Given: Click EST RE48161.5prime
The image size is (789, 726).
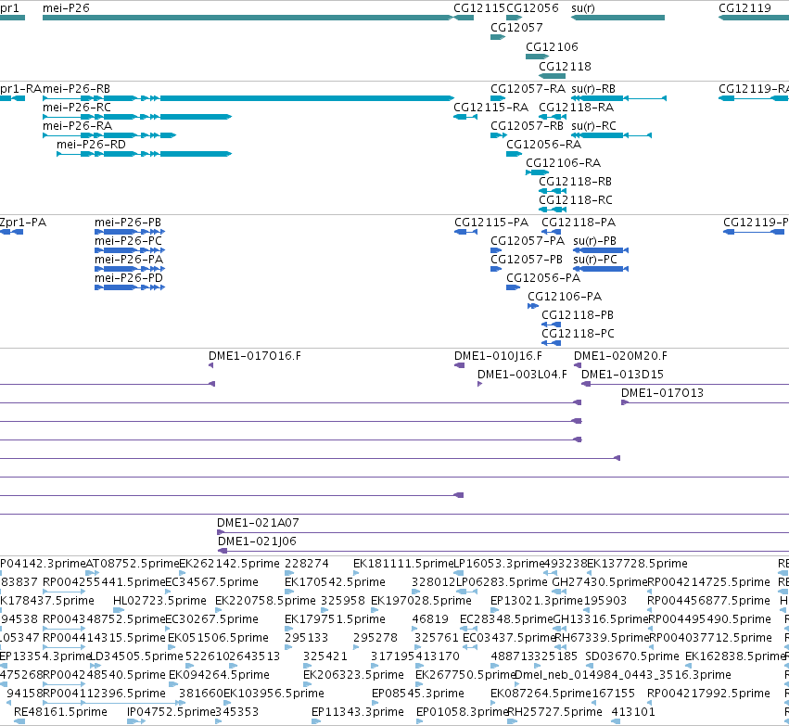Looking at the screenshot, I should coord(19,721).
